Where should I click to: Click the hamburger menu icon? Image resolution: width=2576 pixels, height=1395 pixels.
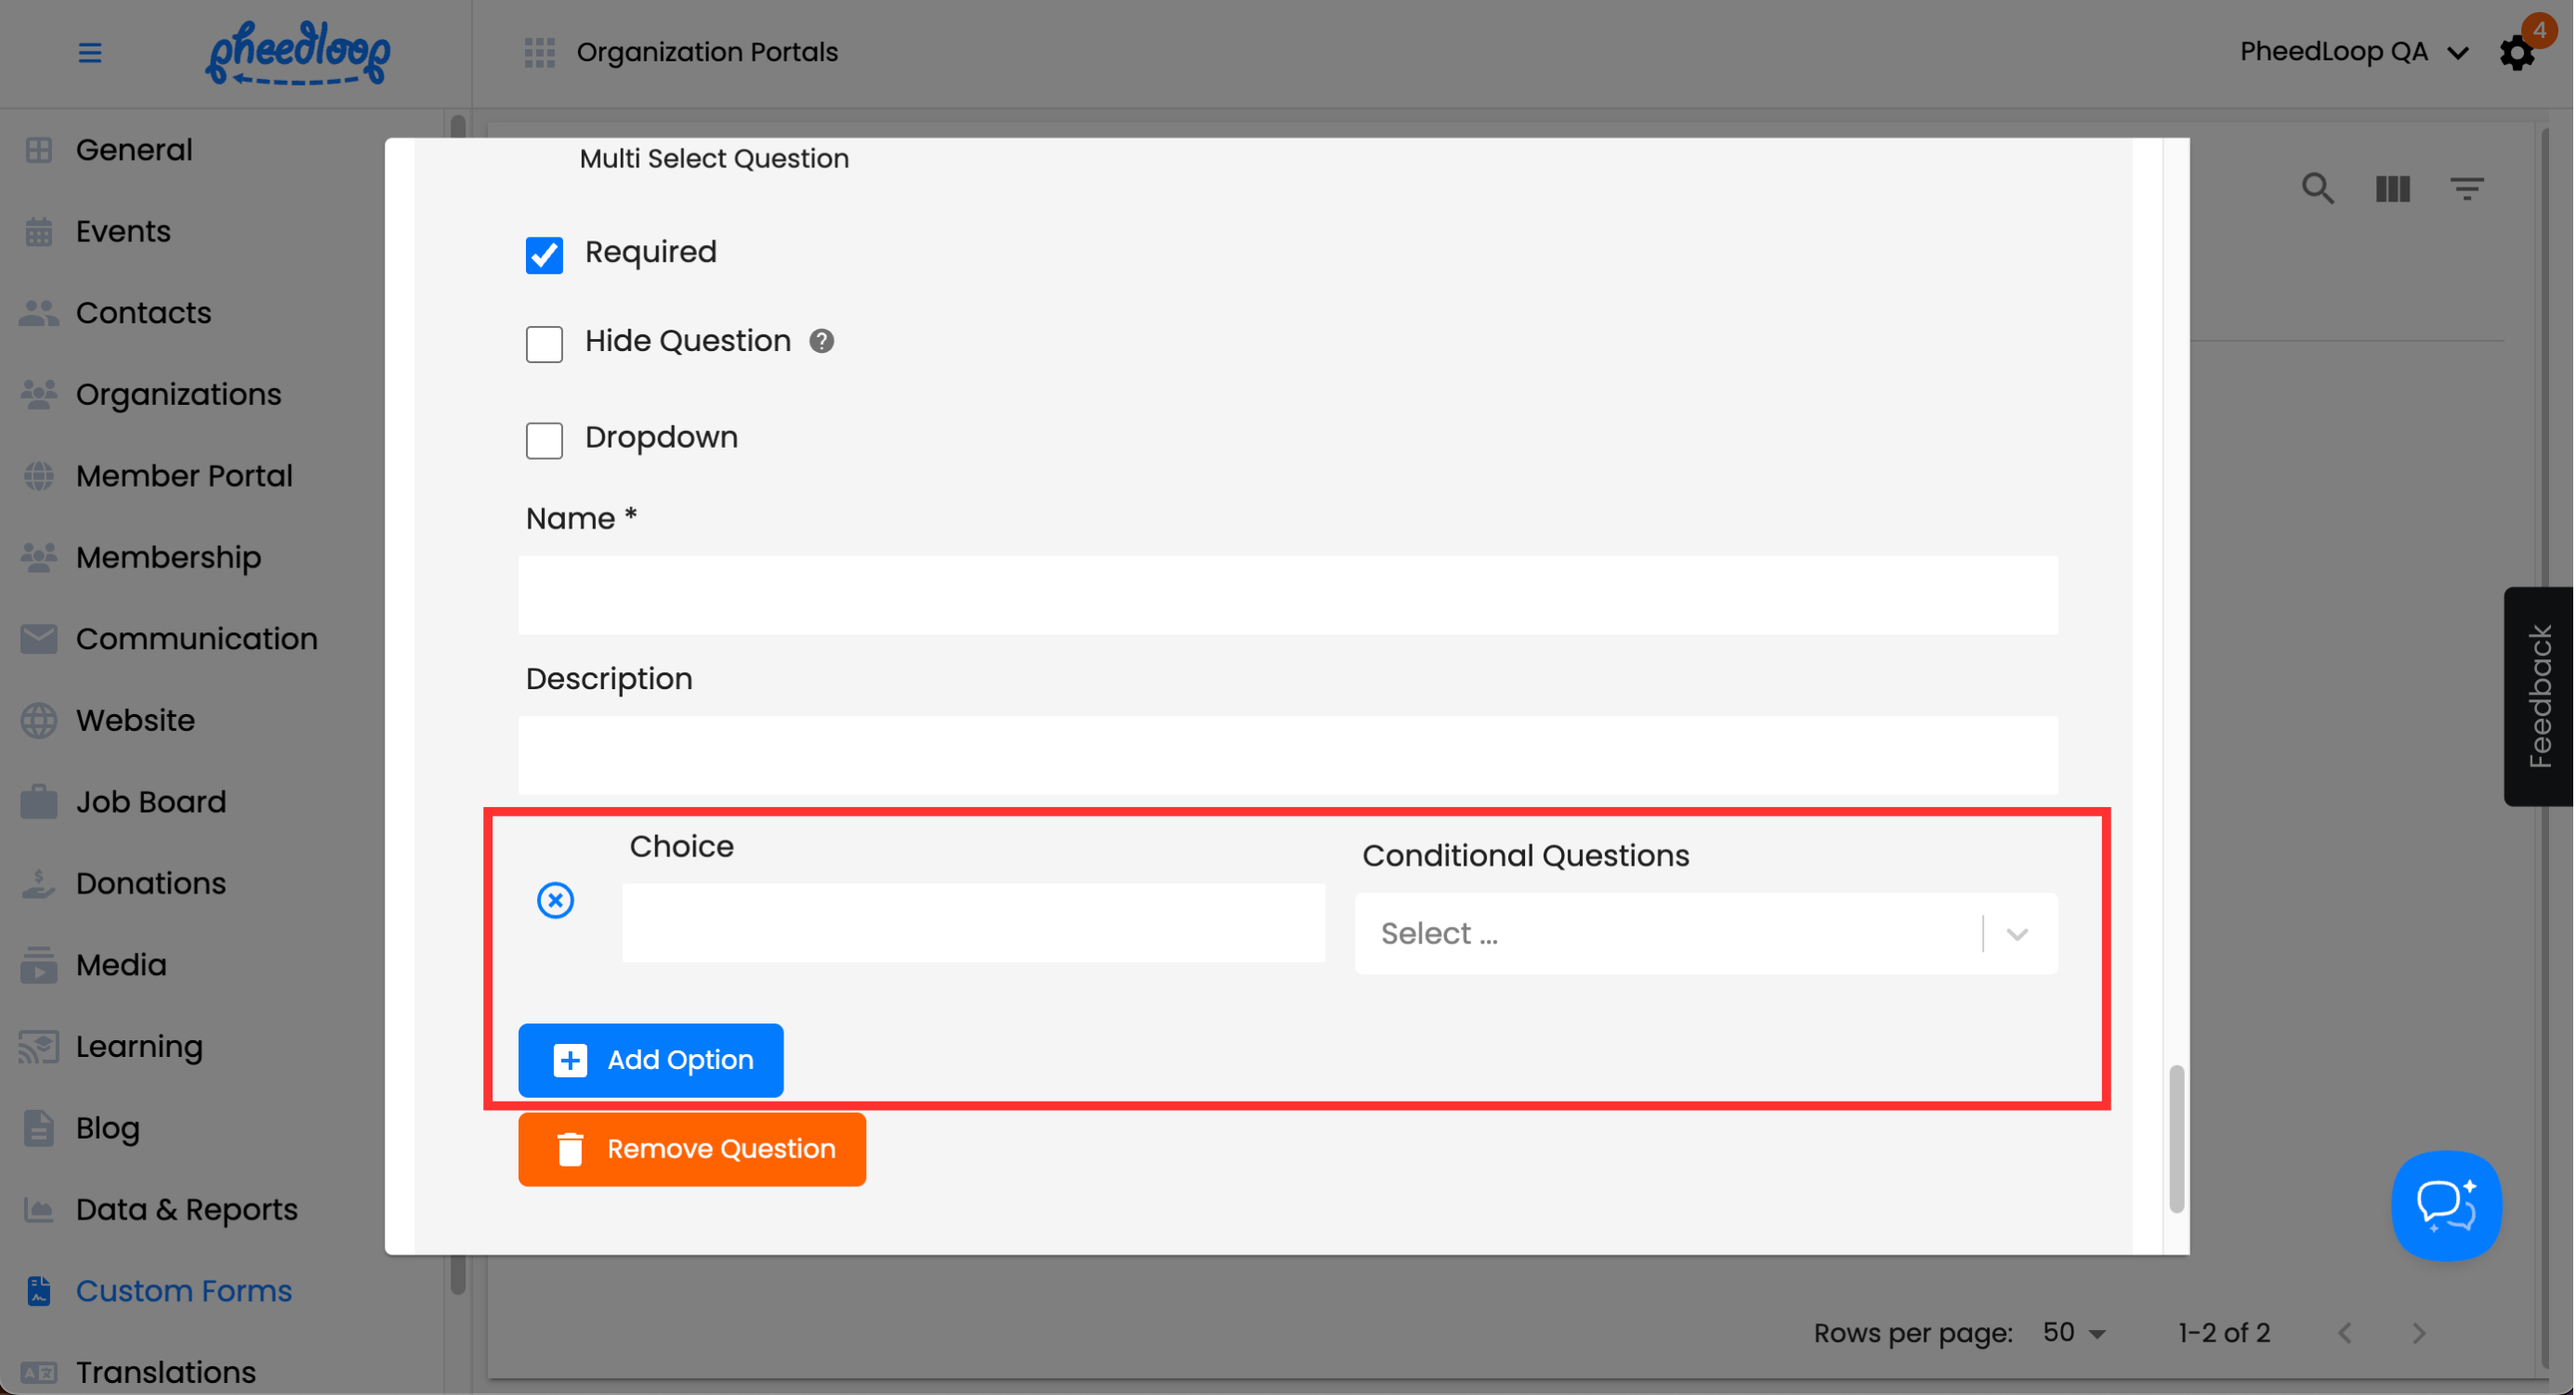click(90, 52)
